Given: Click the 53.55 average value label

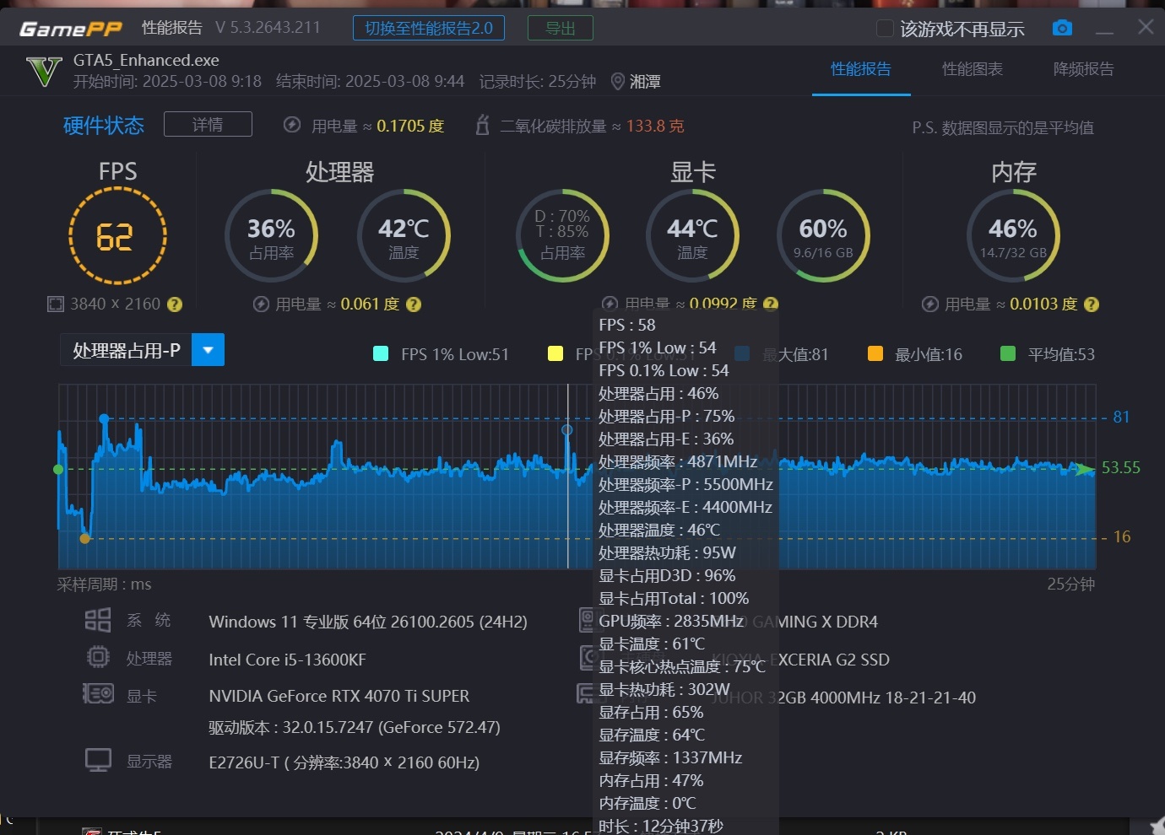Looking at the screenshot, I should [1121, 467].
